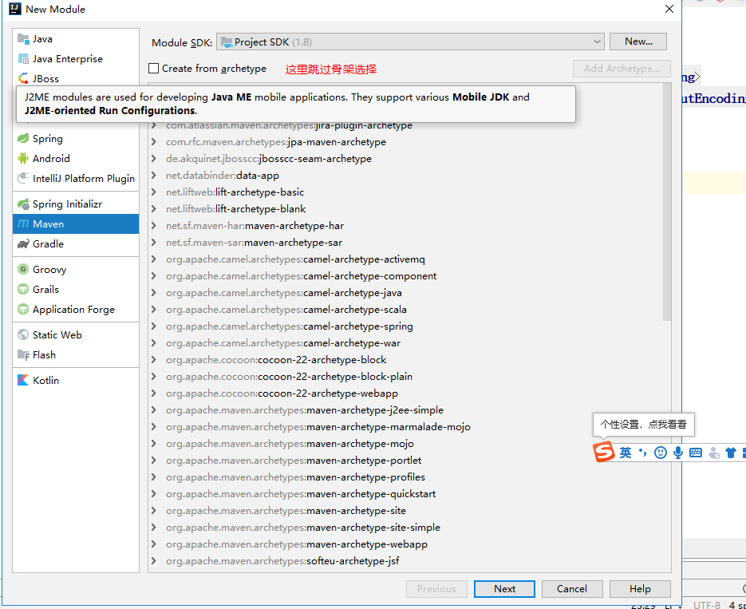The width and height of the screenshot is (746, 609).
Task: Click the Sogou voice input microphone icon
Action: [x=677, y=453]
